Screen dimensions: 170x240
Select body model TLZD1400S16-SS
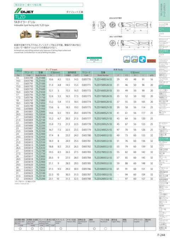[x=103, y=79]
